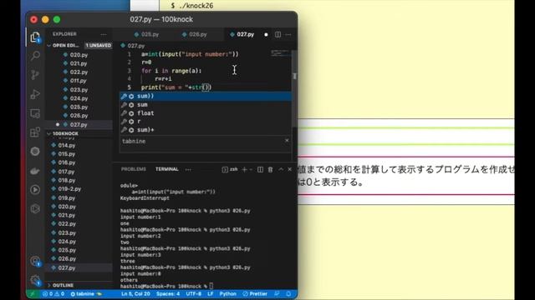The width and height of the screenshot is (535, 300).
Task: Open the notifications bell in status bar
Action: [288, 294]
